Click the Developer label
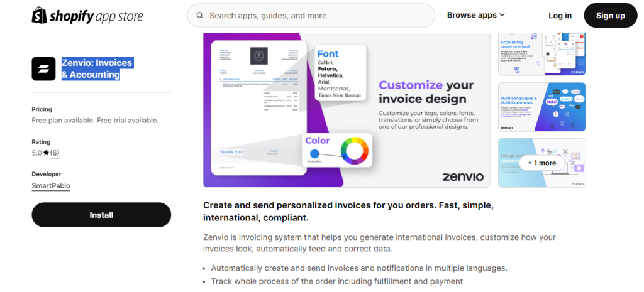The image size is (644, 292). 47,174
